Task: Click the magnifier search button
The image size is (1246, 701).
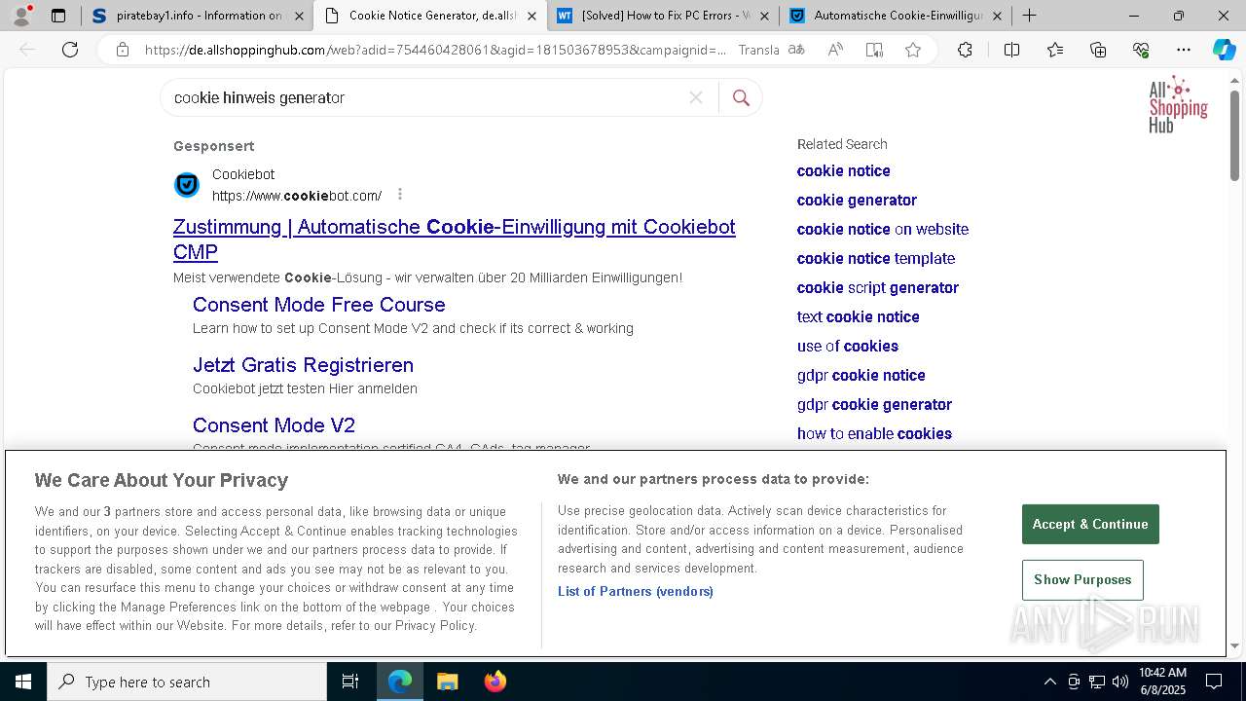Action: pyautogui.click(x=741, y=97)
